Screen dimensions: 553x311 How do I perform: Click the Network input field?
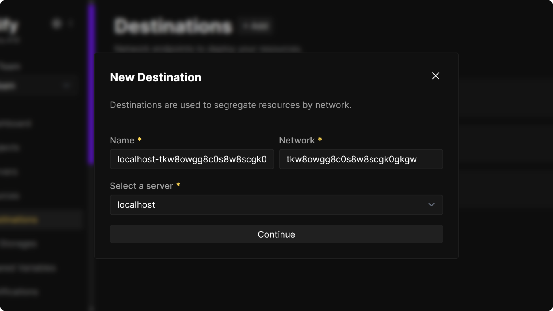pyautogui.click(x=361, y=159)
